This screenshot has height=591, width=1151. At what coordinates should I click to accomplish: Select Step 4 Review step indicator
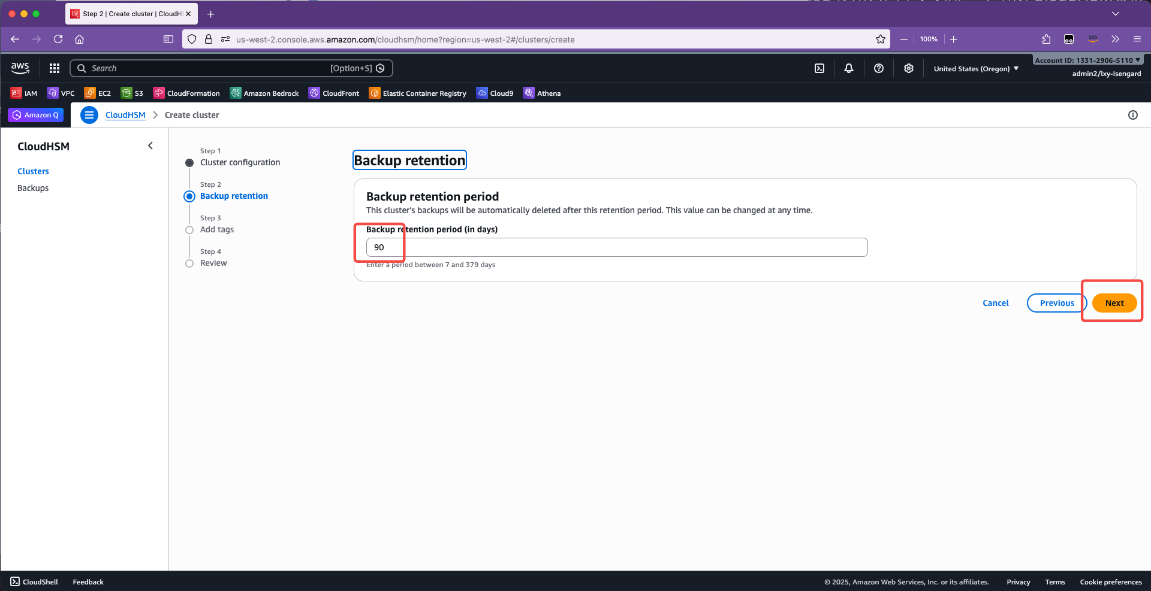[189, 263]
